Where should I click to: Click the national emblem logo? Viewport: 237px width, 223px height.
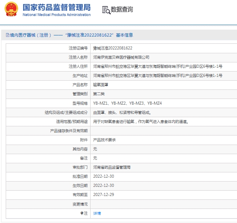click(11, 9)
